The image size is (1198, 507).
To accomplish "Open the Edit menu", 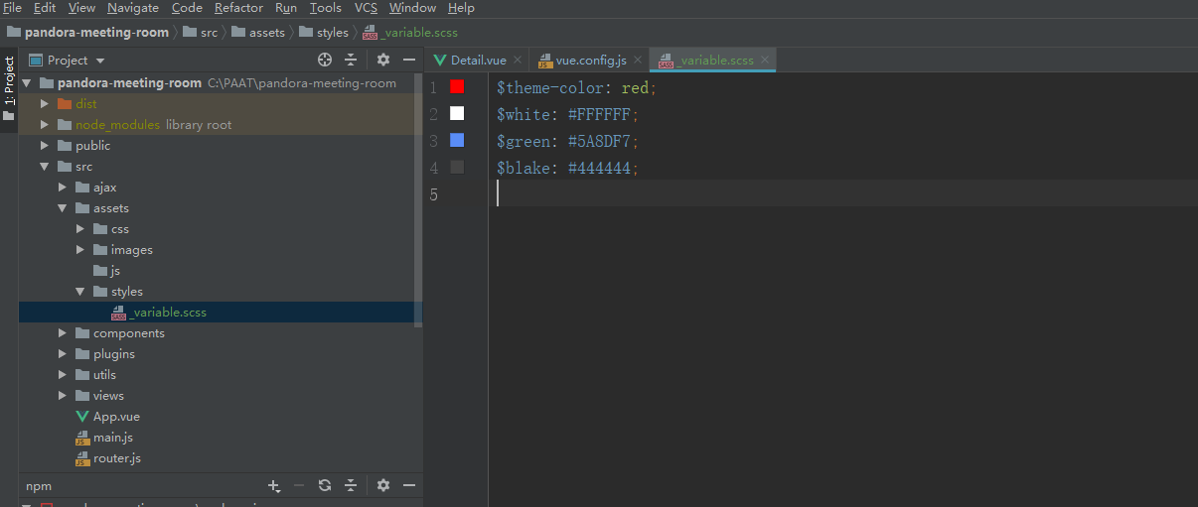I will pos(45,8).
